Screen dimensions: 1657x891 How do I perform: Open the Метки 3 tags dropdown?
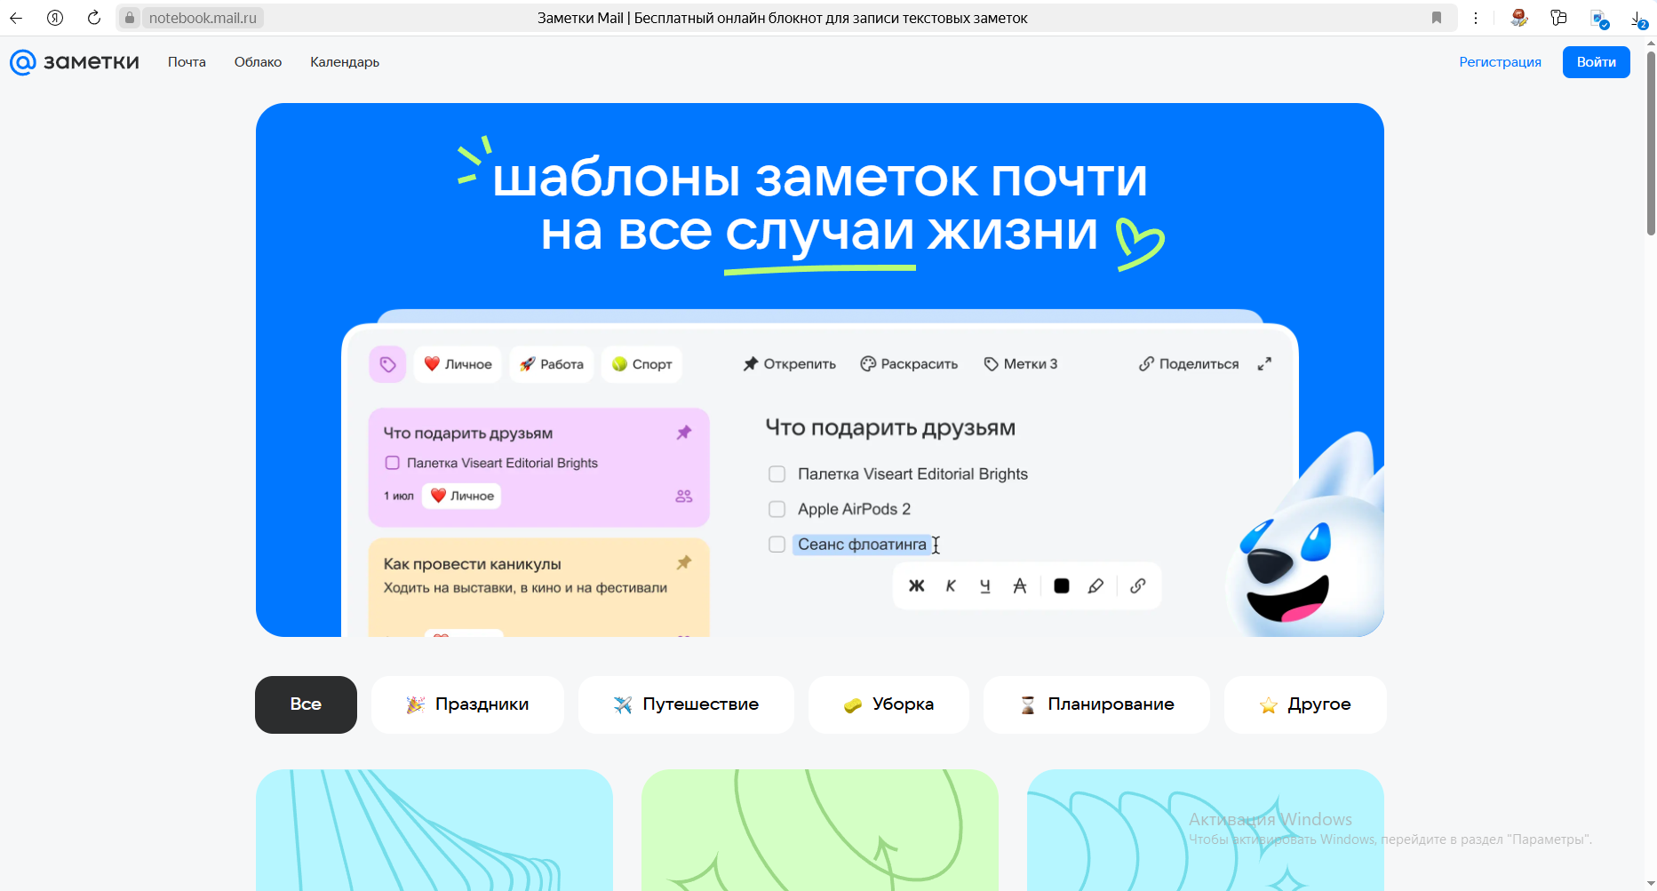pos(1020,364)
